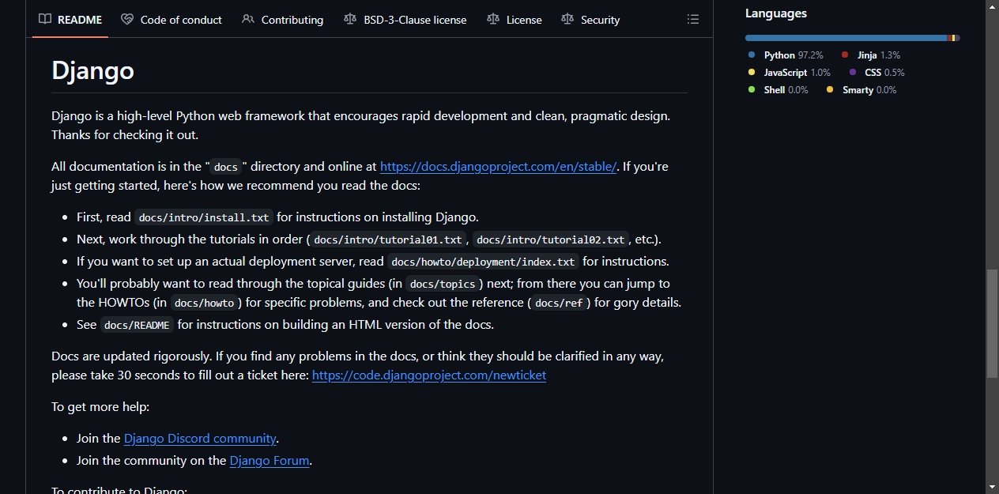Image resolution: width=999 pixels, height=494 pixels.
Task: Click the Smarty 0.0% language link
Action: [861, 90]
